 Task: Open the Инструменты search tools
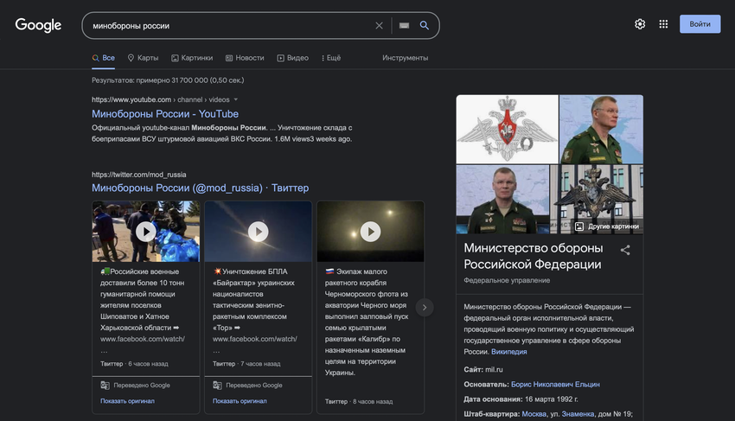[x=405, y=58]
